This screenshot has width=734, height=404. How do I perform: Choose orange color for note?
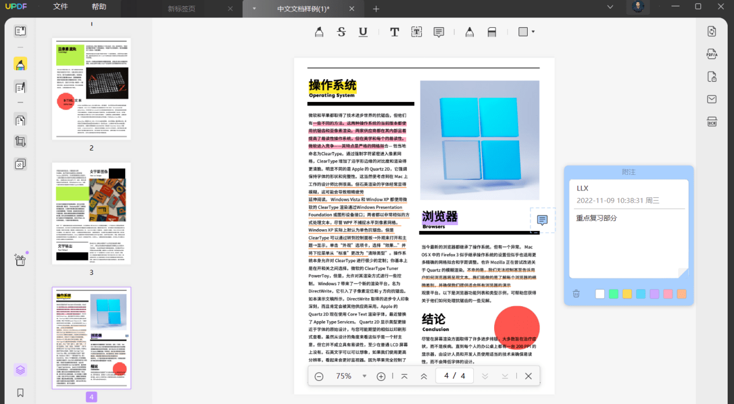681,294
